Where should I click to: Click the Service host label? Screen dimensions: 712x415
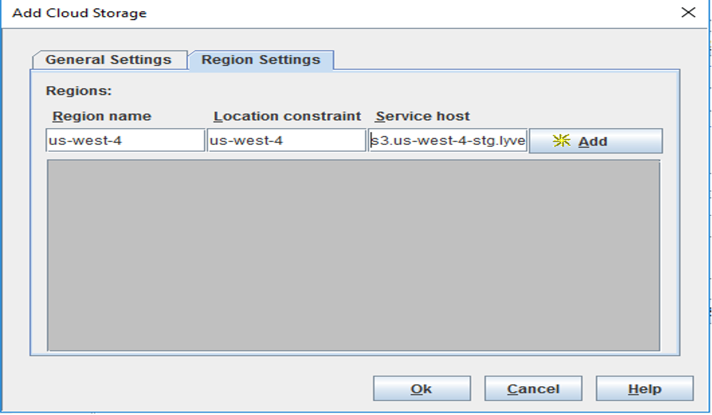[x=423, y=116]
